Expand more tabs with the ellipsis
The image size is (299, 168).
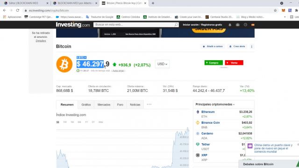[149, 105]
